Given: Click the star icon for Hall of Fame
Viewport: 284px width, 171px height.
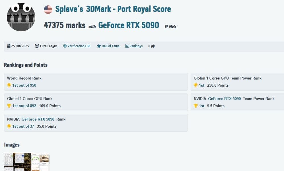Looking at the screenshot, I should tap(99, 46).
